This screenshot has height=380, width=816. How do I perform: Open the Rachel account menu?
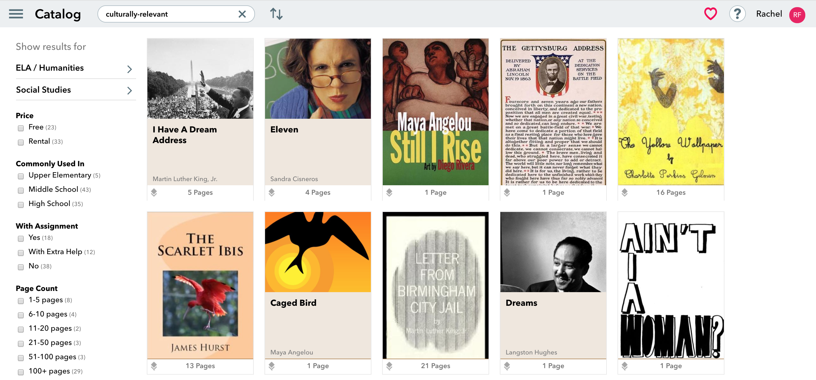[x=769, y=14]
